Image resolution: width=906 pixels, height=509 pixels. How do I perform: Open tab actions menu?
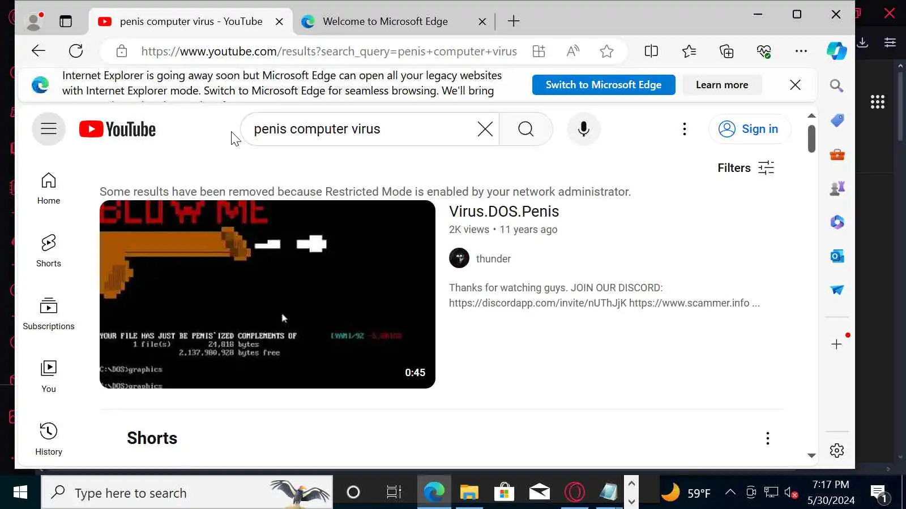tap(66, 21)
